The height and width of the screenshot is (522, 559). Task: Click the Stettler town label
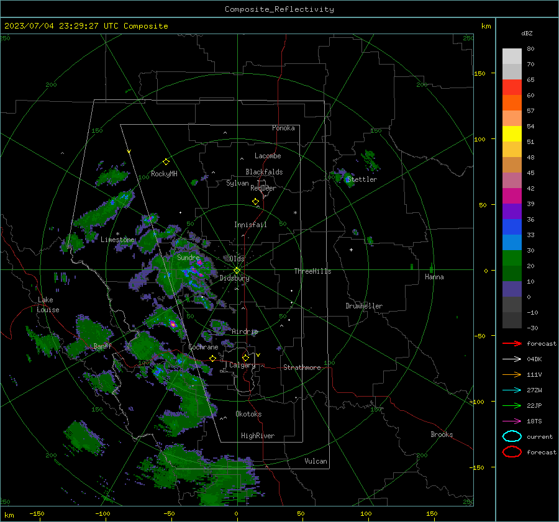pos(362,179)
